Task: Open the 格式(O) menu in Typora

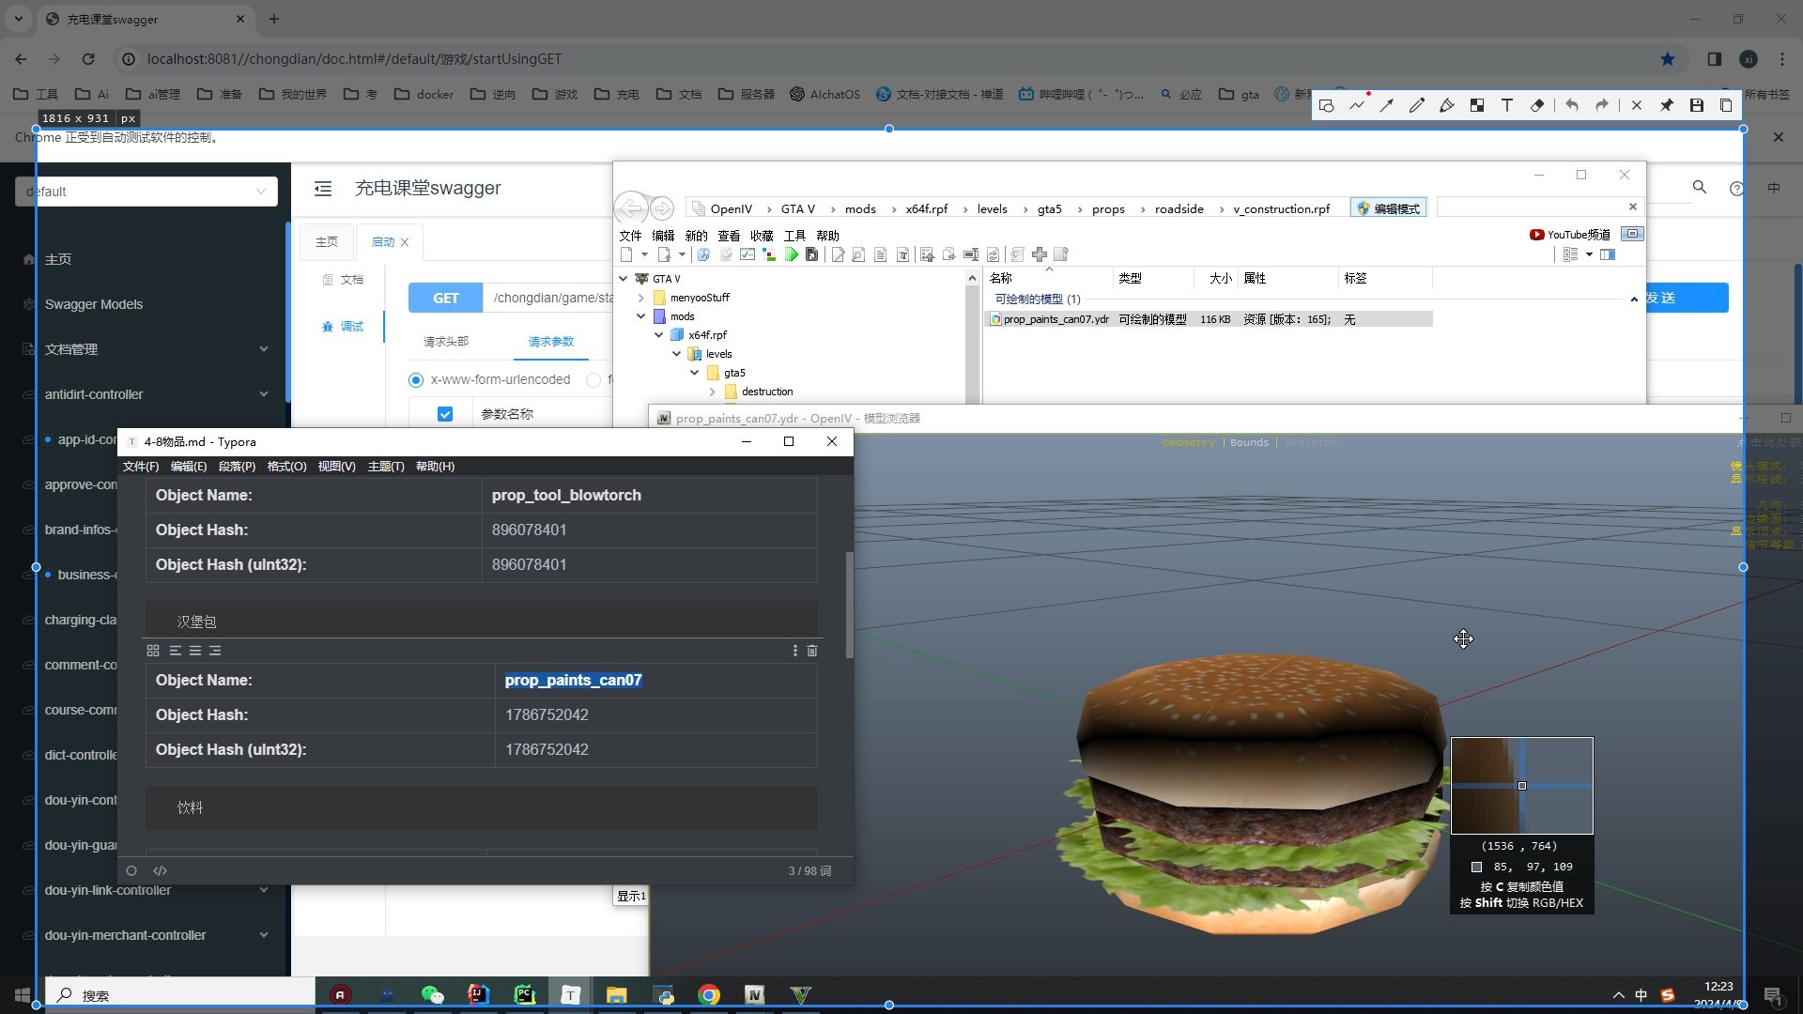Action: [286, 467]
